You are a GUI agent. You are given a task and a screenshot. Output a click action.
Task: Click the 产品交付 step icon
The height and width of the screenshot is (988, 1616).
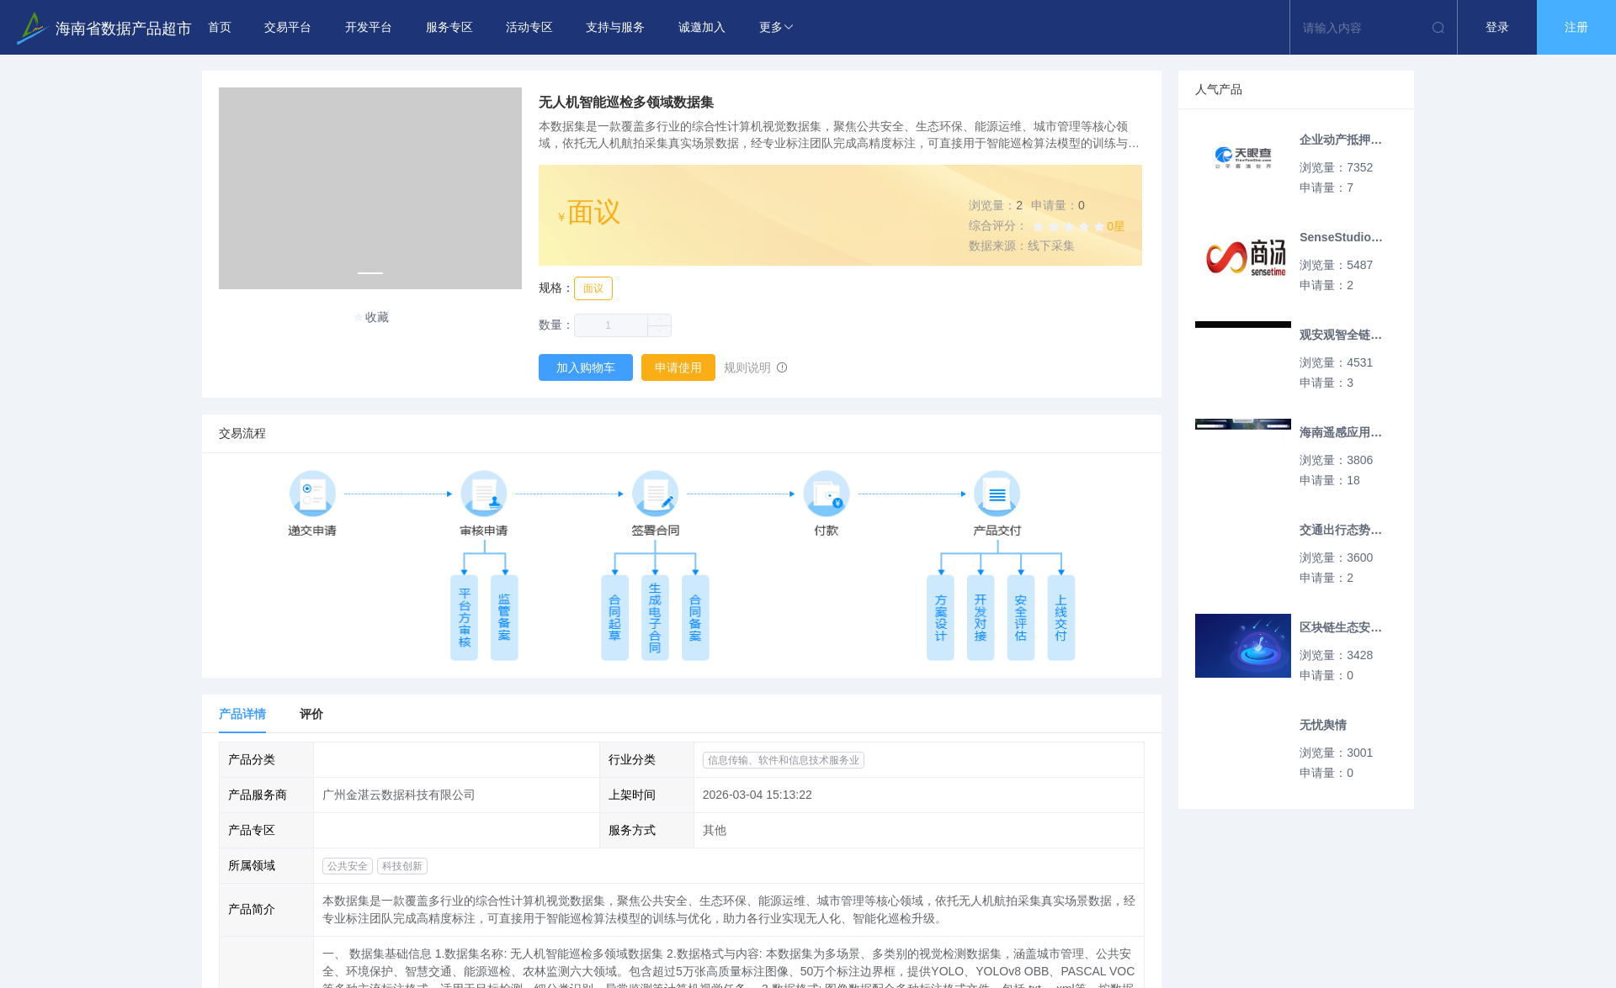click(x=997, y=494)
